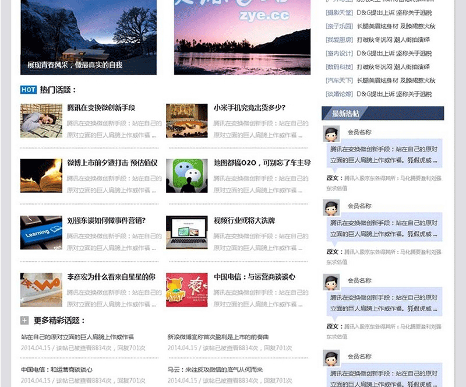Open banner caption 展现青春风采,做最真实的自我

pyautogui.click(x=75, y=65)
